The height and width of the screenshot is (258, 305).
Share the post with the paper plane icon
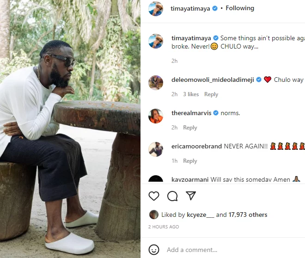[x=191, y=196]
